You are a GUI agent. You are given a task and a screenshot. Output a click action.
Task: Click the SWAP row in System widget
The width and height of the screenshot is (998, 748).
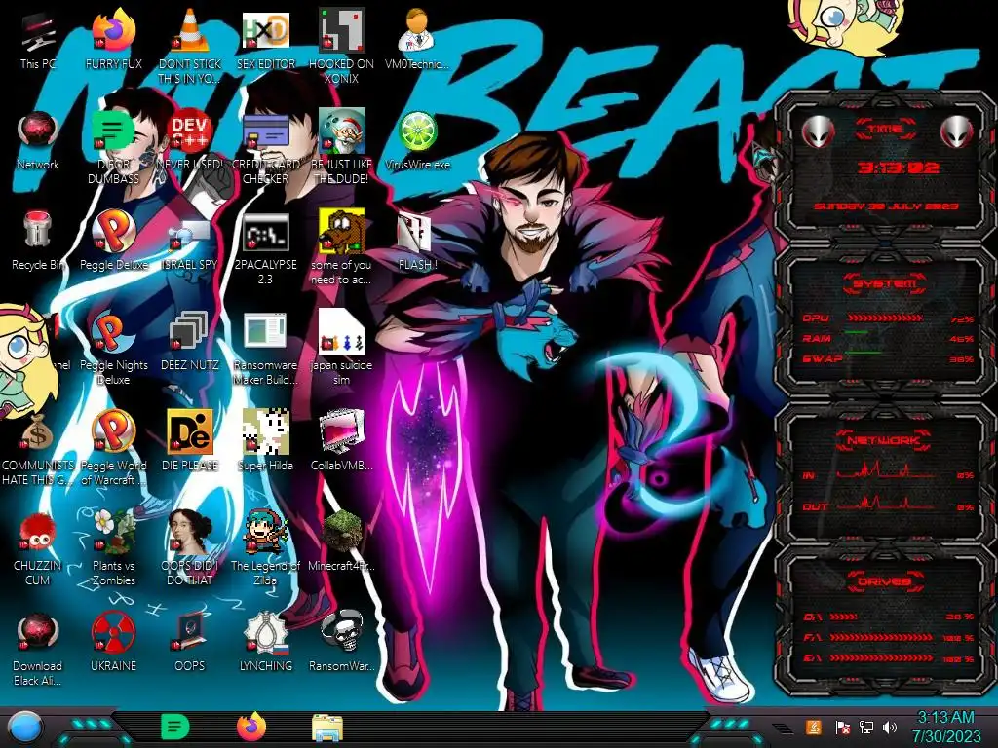click(888, 358)
